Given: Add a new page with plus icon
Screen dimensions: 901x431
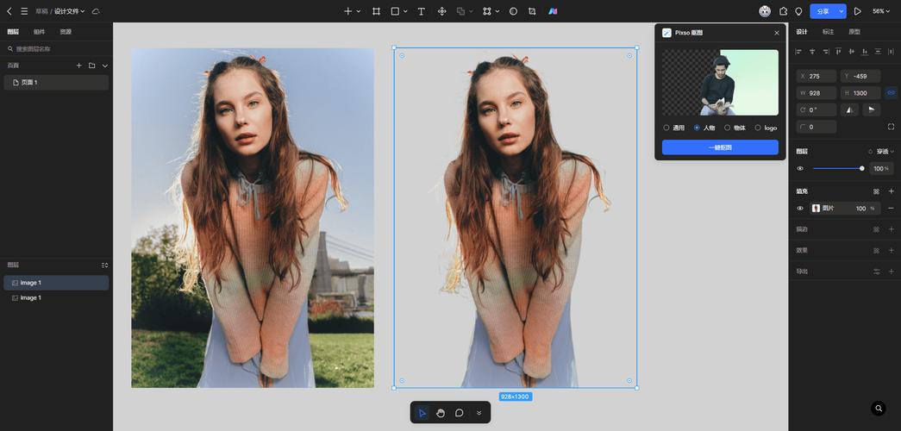Looking at the screenshot, I should [78, 66].
